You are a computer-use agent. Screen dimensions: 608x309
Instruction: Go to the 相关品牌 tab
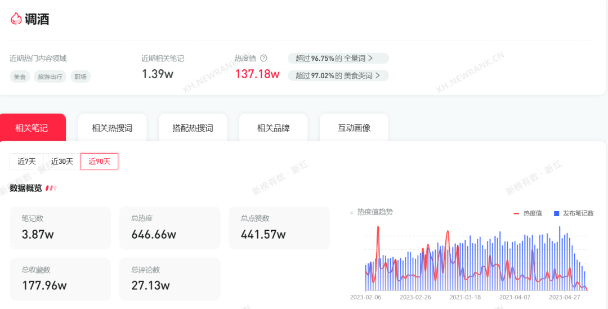click(x=273, y=128)
